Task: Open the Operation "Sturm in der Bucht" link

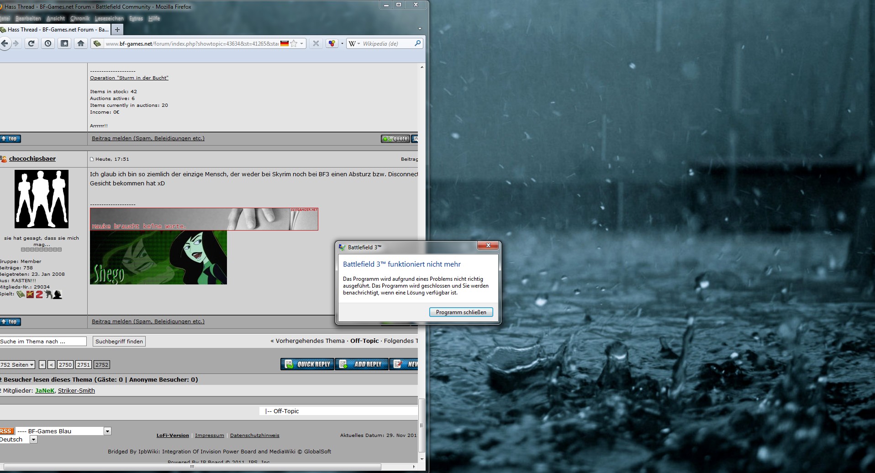Action: pyautogui.click(x=129, y=78)
